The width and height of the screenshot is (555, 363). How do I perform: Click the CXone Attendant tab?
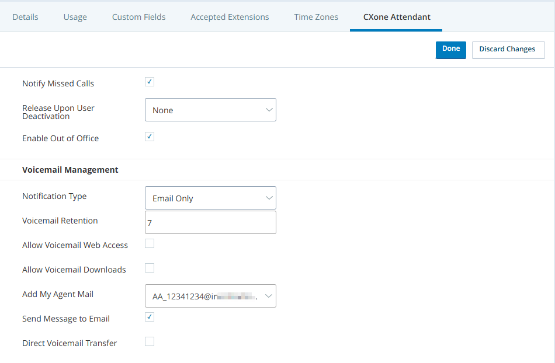point(396,17)
